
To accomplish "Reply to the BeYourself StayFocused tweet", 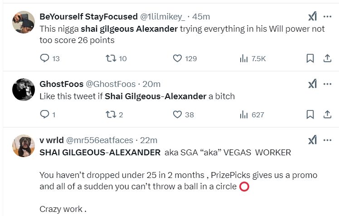I will [x=44, y=58].
